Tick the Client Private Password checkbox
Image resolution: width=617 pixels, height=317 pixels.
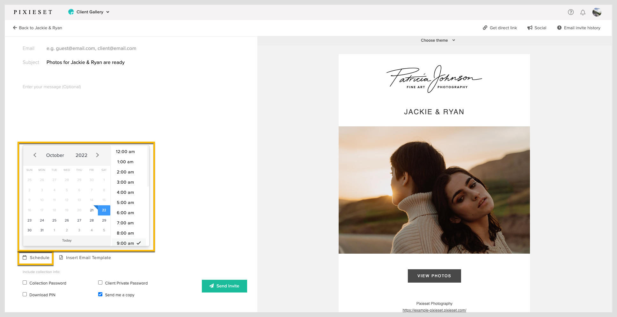[100, 283]
